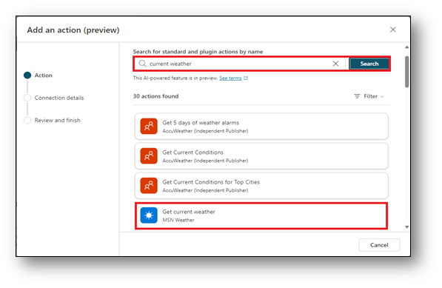Click the 'MSN Weather' publisher label
This screenshot has height=288, width=442.
(178, 220)
